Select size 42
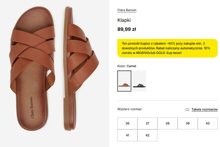 pos(148,135)
